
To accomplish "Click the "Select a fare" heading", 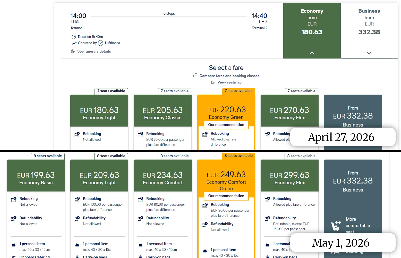I will click(x=226, y=68).
